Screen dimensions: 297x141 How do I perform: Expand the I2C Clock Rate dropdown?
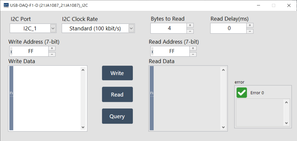point(131,28)
